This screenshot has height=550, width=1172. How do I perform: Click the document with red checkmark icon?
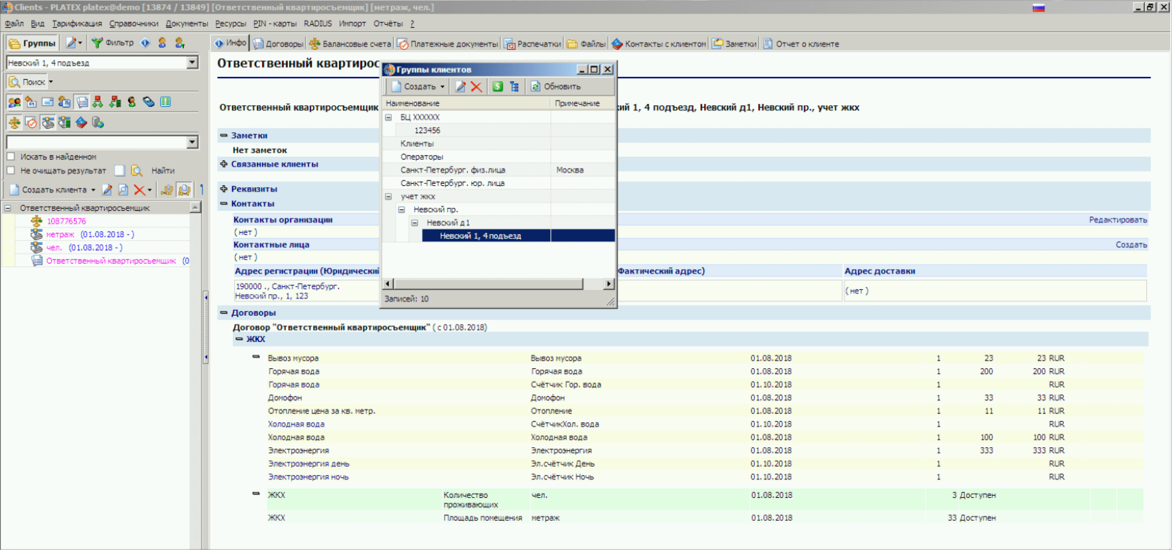(x=31, y=123)
